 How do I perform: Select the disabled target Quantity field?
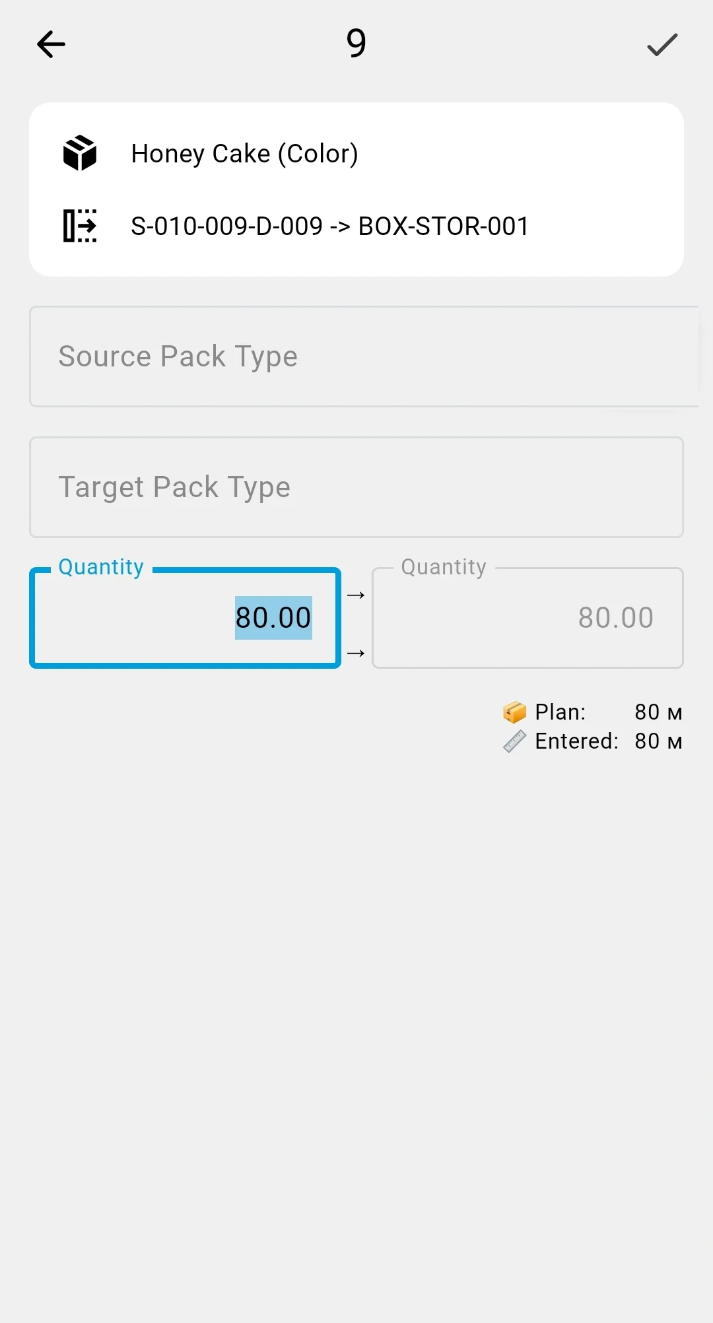pyautogui.click(x=527, y=618)
